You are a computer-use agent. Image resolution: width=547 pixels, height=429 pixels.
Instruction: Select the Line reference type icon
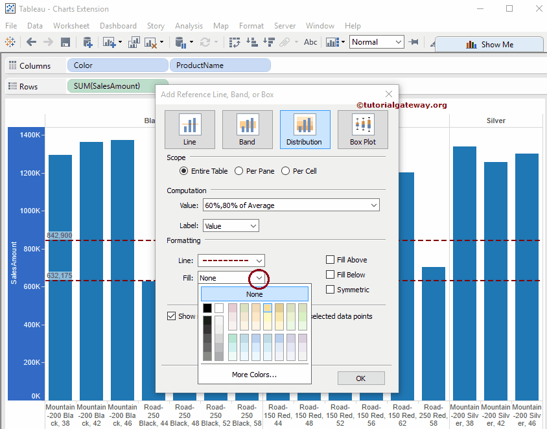pyautogui.click(x=189, y=129)
